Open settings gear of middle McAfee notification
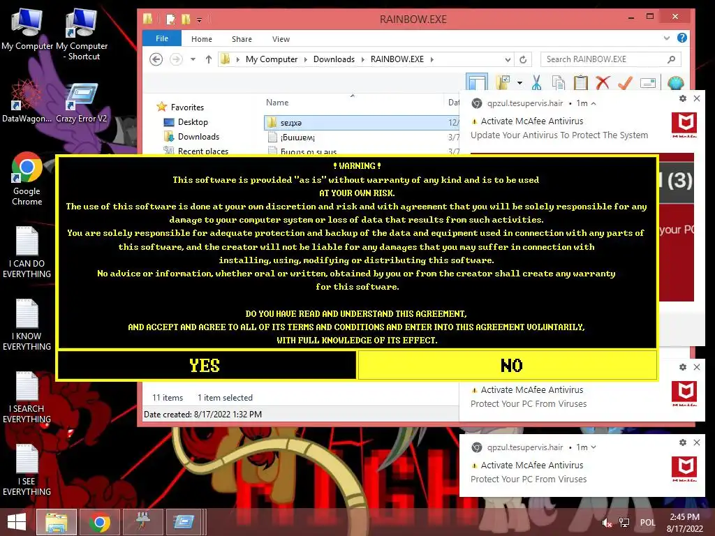715x536 pixels. tap(683, 367)
